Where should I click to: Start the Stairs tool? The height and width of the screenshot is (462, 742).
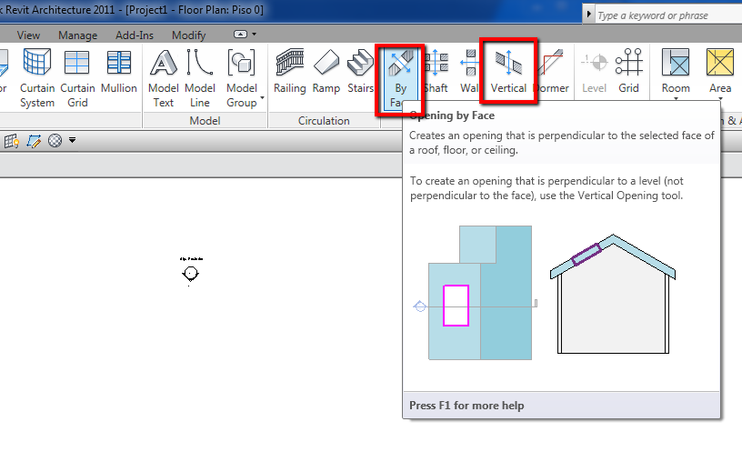pyautogui.click(x=360, y=71)
